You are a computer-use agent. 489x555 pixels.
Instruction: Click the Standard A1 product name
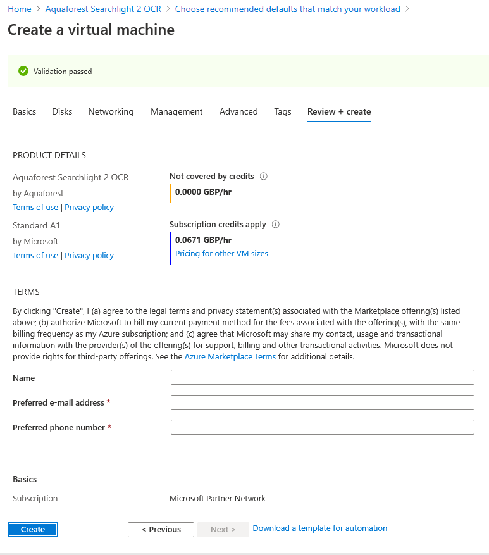pos(36,225)
